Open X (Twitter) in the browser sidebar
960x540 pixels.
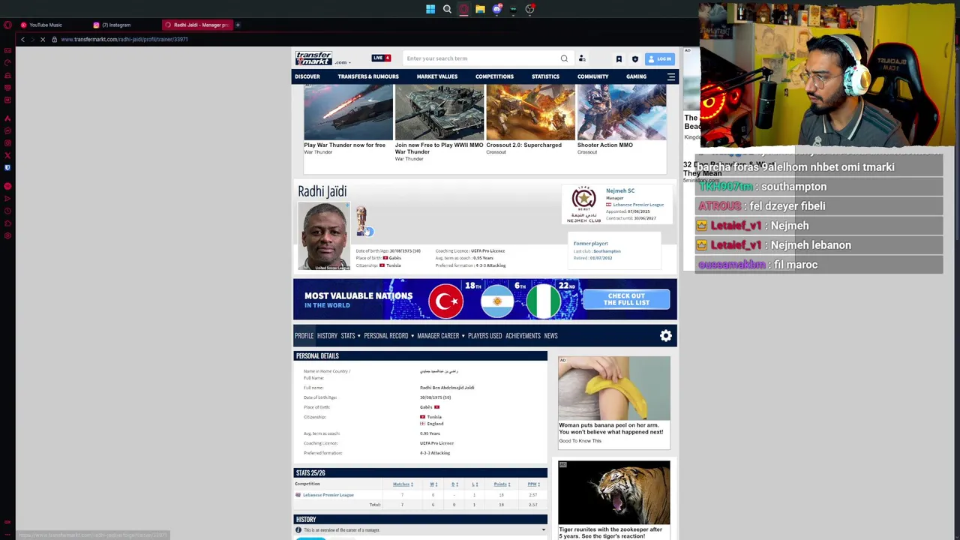(x=7, y=155)
